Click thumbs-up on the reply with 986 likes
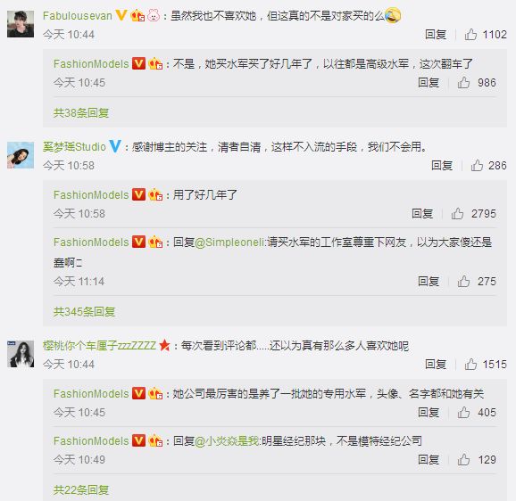 463,82
